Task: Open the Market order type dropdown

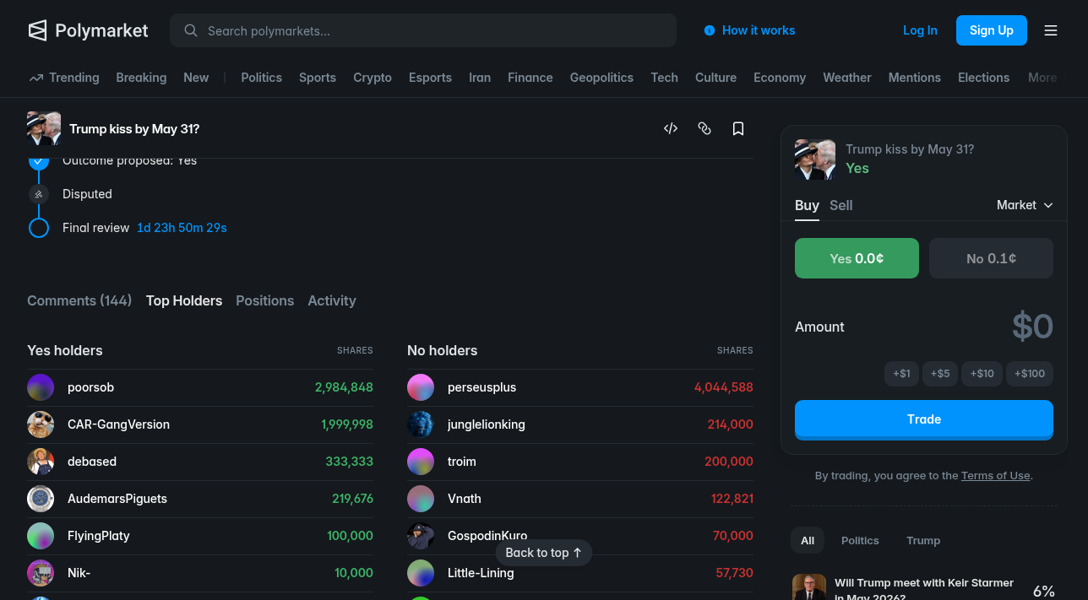Action: (1025, 205)
